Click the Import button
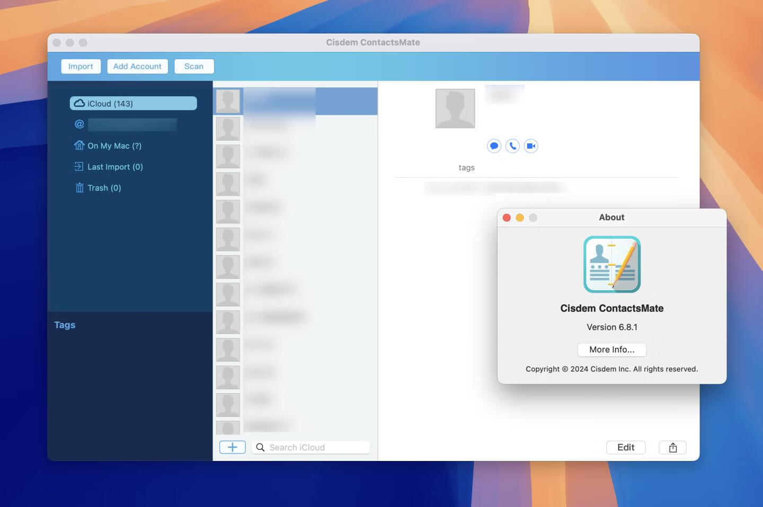Viewport: 763px width, 507px height. (x=81, y=66)
